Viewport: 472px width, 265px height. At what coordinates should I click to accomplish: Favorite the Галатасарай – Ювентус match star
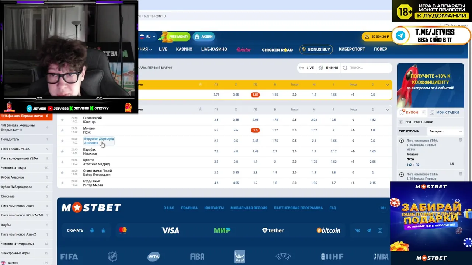pyautogui.click(x=62, y=120)
